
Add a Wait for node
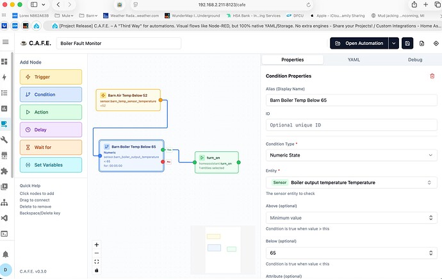[x=51, y=148]
